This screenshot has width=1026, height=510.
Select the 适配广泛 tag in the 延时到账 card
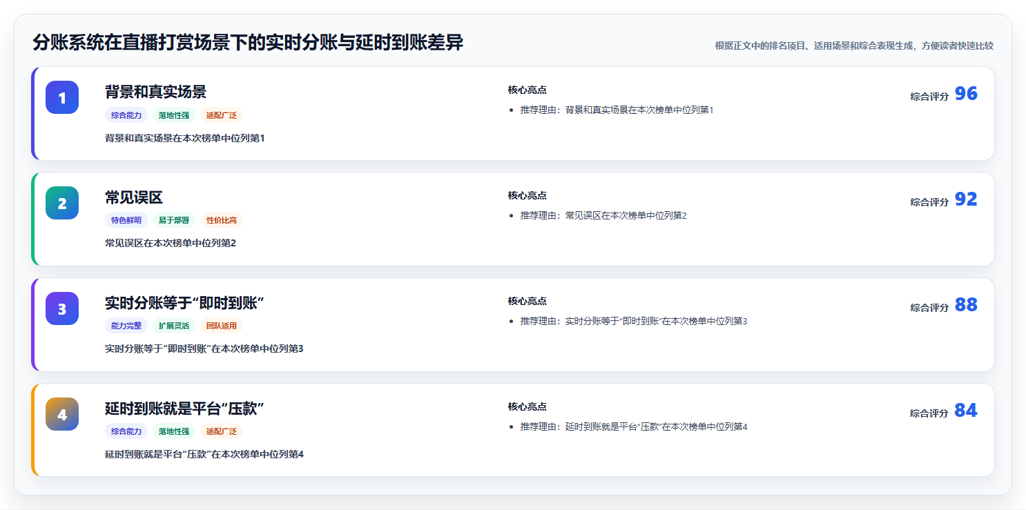[222, 431]
